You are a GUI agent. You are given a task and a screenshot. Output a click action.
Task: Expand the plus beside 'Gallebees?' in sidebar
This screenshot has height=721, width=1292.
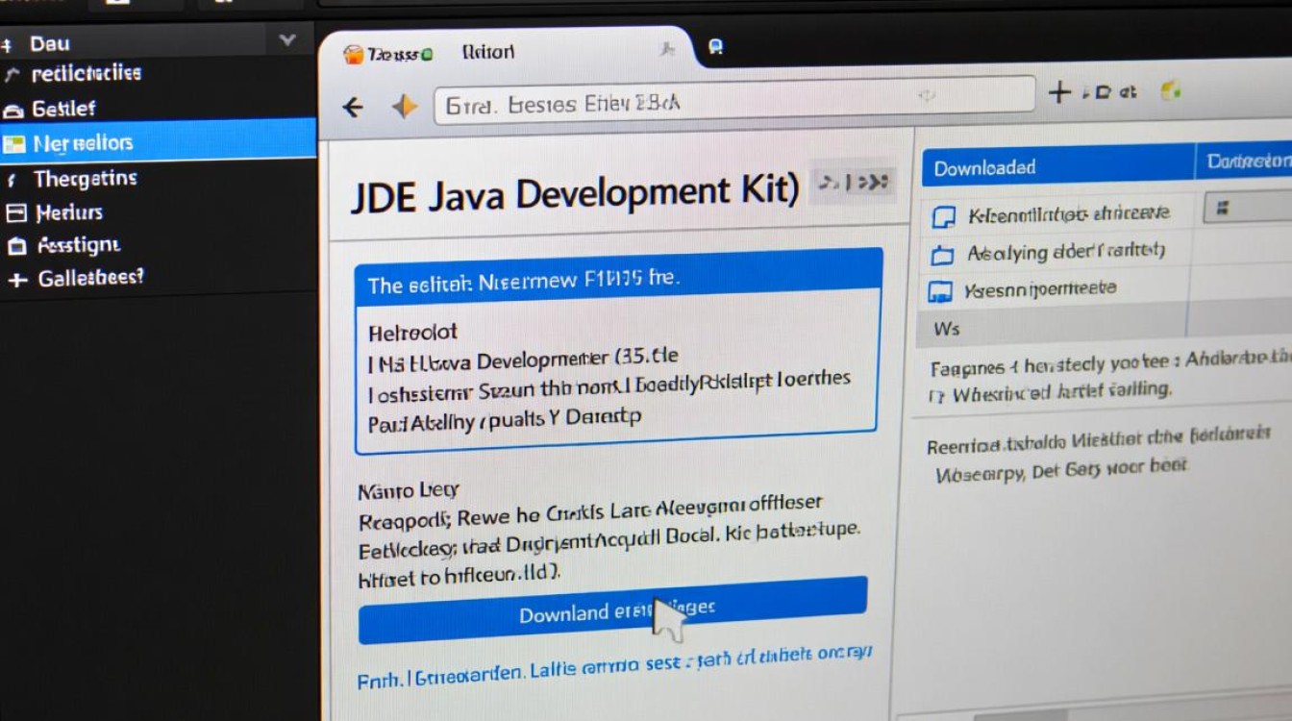[x=15, y=280]
